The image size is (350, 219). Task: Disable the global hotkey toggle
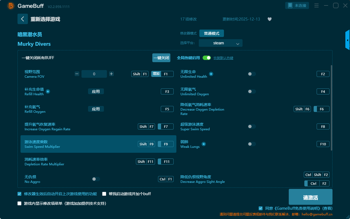click(x=207, y=58)
